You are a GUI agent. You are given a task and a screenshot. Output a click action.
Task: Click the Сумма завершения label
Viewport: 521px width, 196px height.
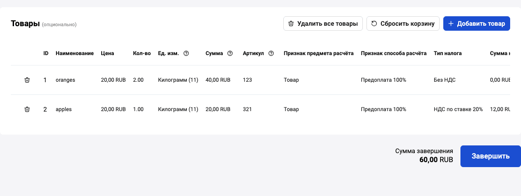[x=424, y=151]
